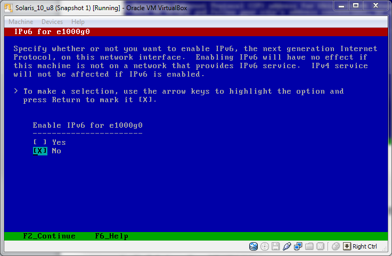
Task: Click the network adapters status icon
Action: pos(298,246)
